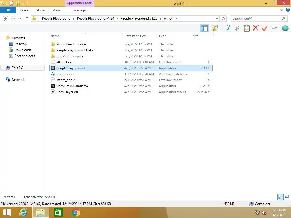
Task: Expand the breadcrumb overflow chevrons
Action: click(x=39, y=18)
